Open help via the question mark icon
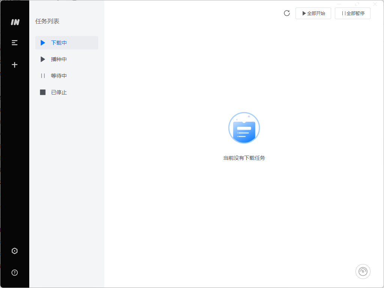Screen dimensions: 384x288 point(15,273)
